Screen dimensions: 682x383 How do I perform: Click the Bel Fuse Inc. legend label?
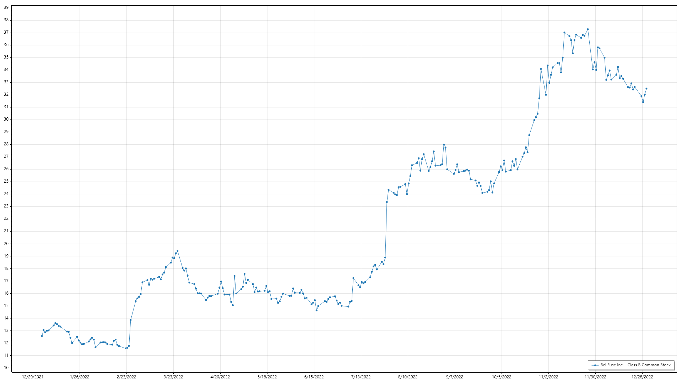pyautogui.click(x=635, y=365)
